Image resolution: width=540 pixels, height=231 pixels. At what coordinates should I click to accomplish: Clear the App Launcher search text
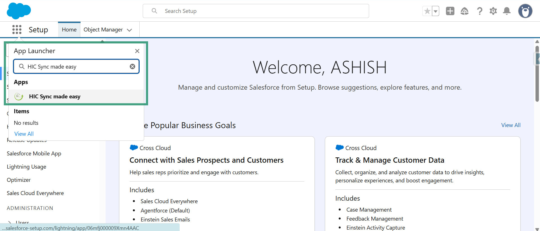[132, 67]
